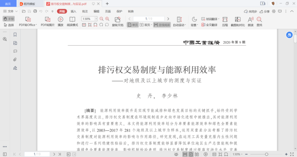Toggle status bar single page layout
This screenshot has height=157, width=297.
191,154
